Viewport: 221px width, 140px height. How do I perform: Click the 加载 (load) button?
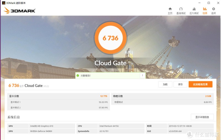pos(165,85)
